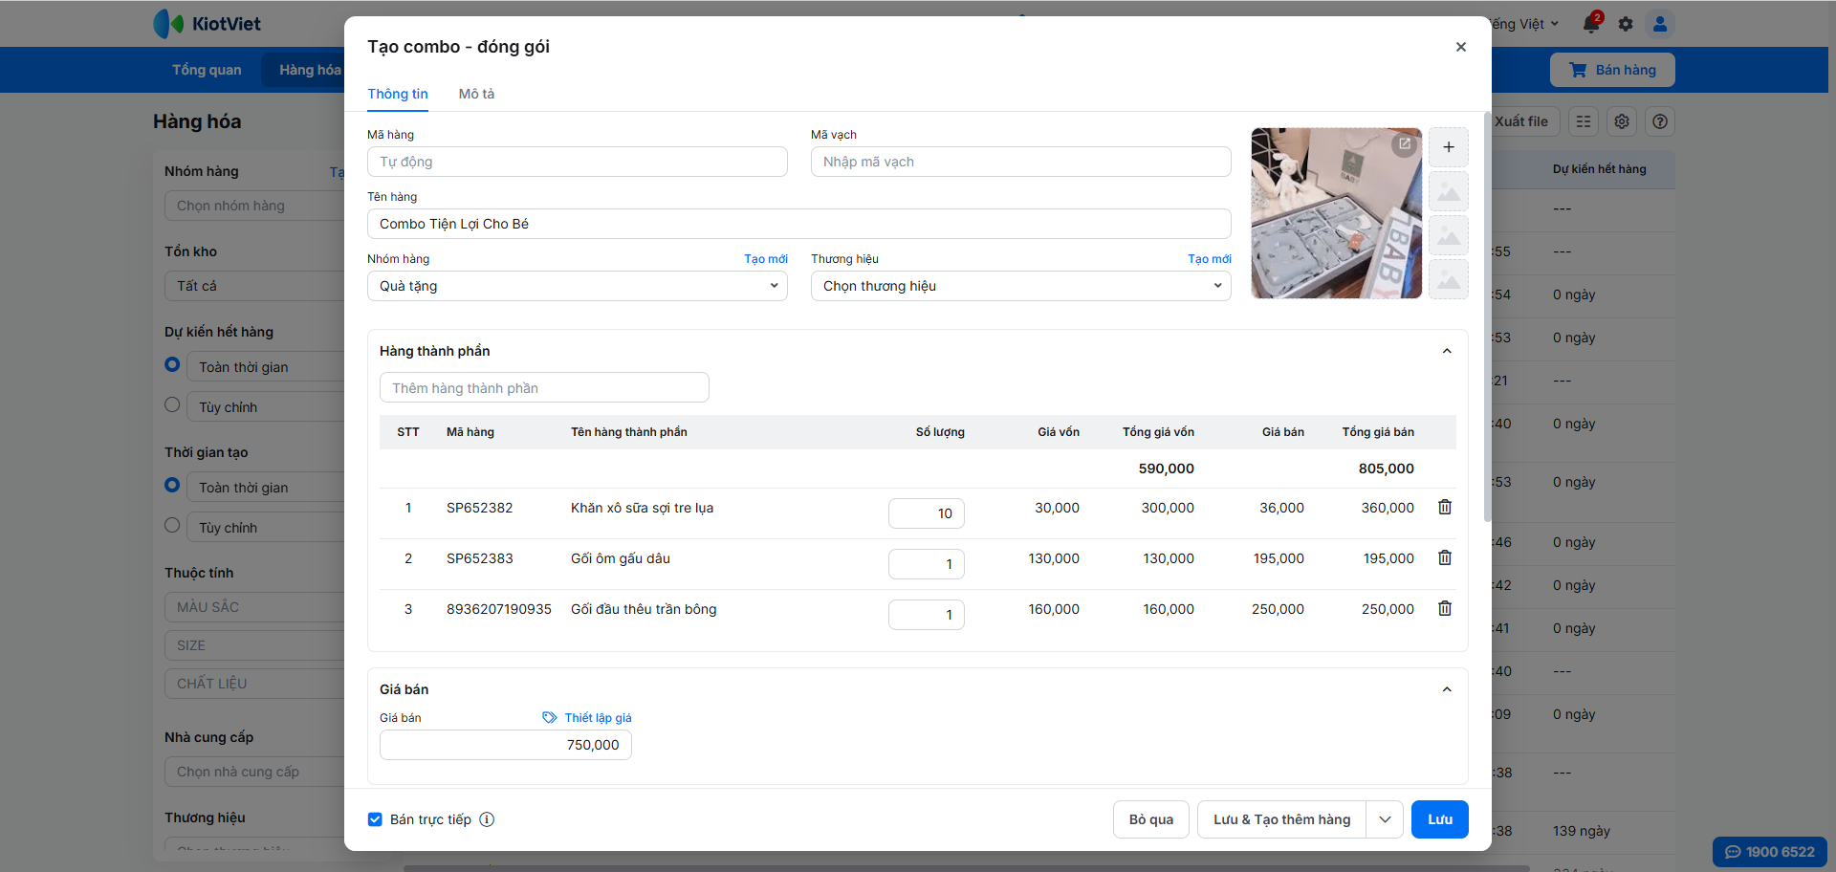Click the CHẤT LIỆU attribute filter
Viewport: 1836px width, 872px height.
click(x=254, y=684)
